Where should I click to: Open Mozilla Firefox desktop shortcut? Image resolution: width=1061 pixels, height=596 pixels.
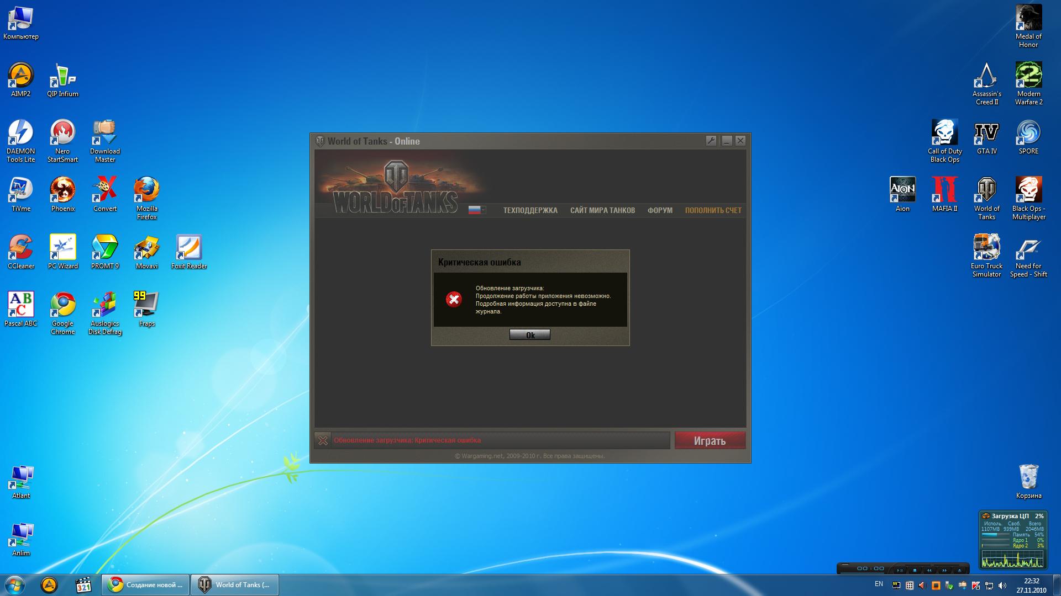(146, 199)
